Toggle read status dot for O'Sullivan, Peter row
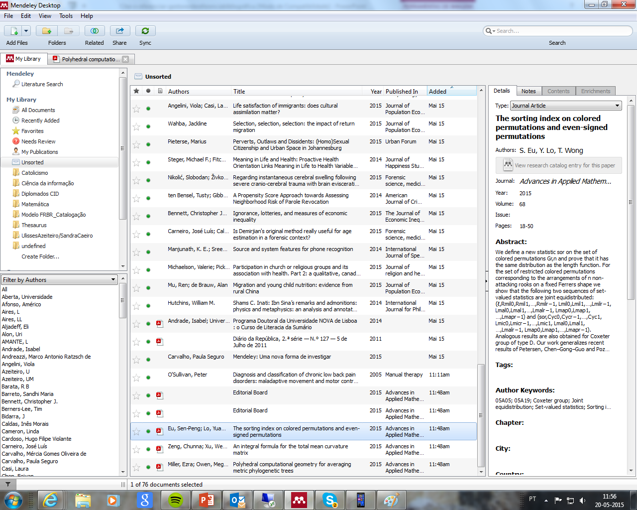This screenshot has height=510, width=637. click(148, 378)
